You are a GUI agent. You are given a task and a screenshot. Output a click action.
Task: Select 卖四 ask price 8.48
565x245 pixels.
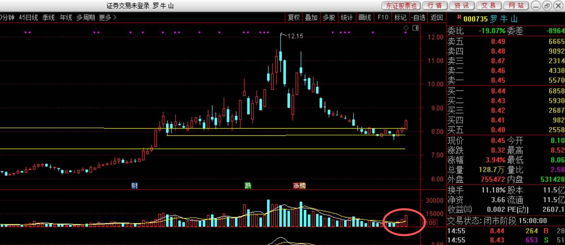pyautogui.click(x=498, y=51)
